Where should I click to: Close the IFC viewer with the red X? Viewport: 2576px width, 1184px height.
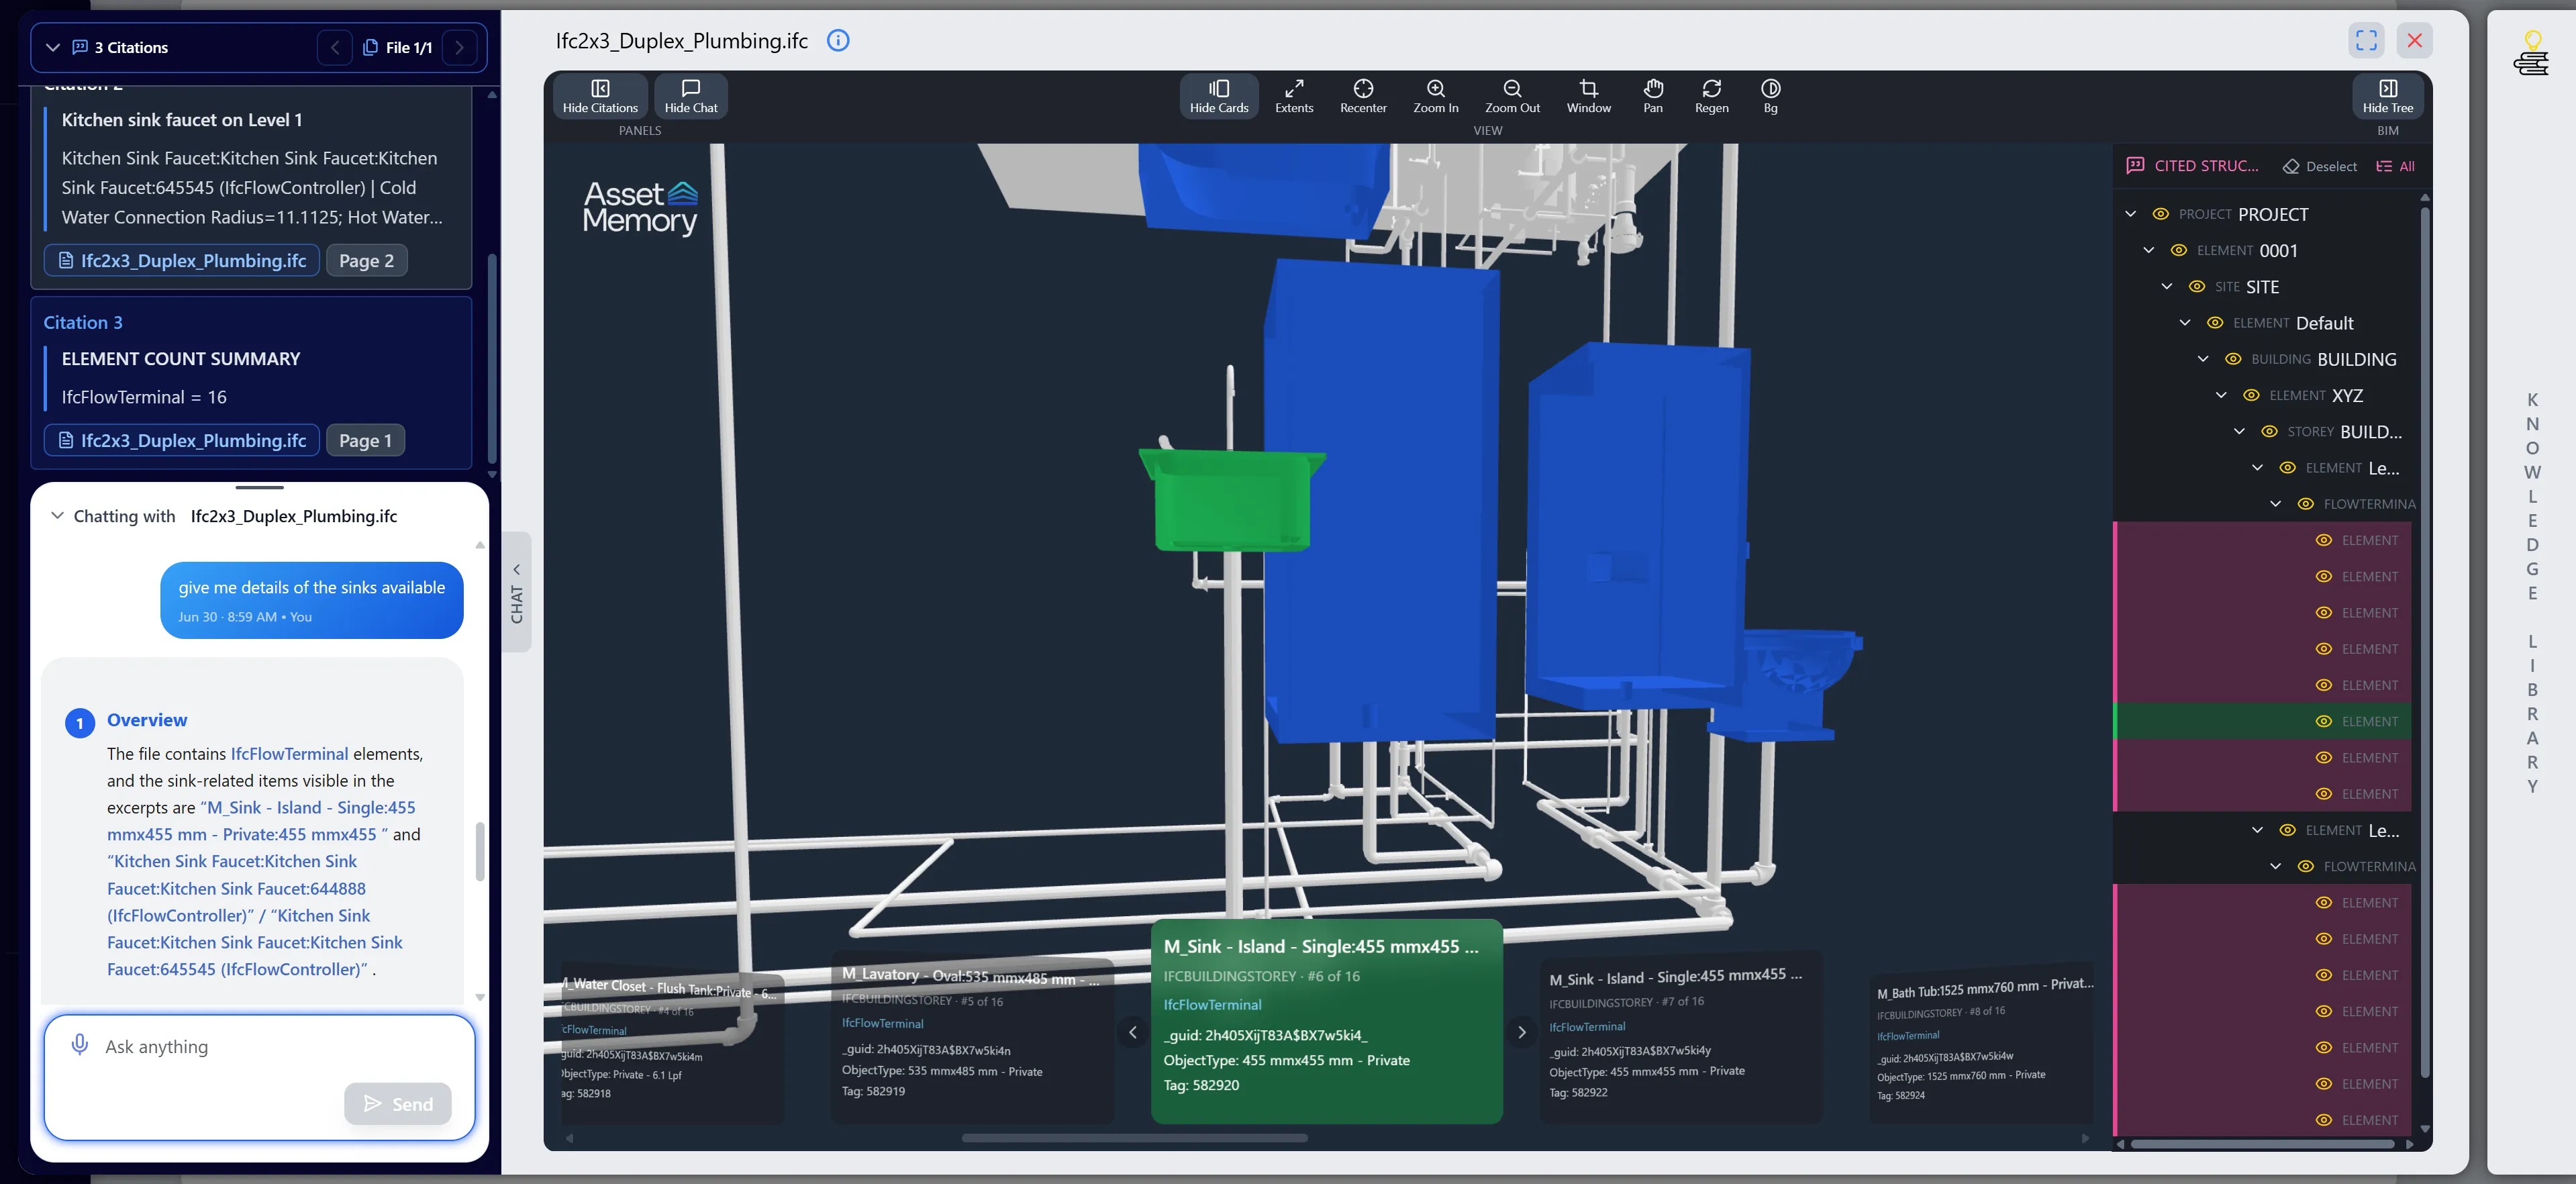2414,40
